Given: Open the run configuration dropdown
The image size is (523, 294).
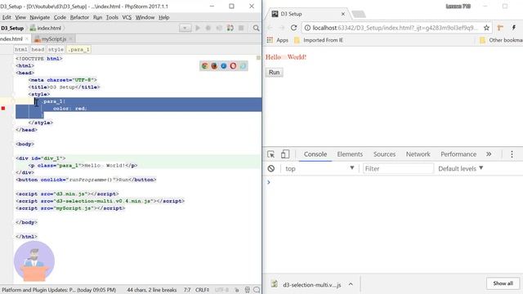Looking at the screenshot, I should (x=186, y=28).
